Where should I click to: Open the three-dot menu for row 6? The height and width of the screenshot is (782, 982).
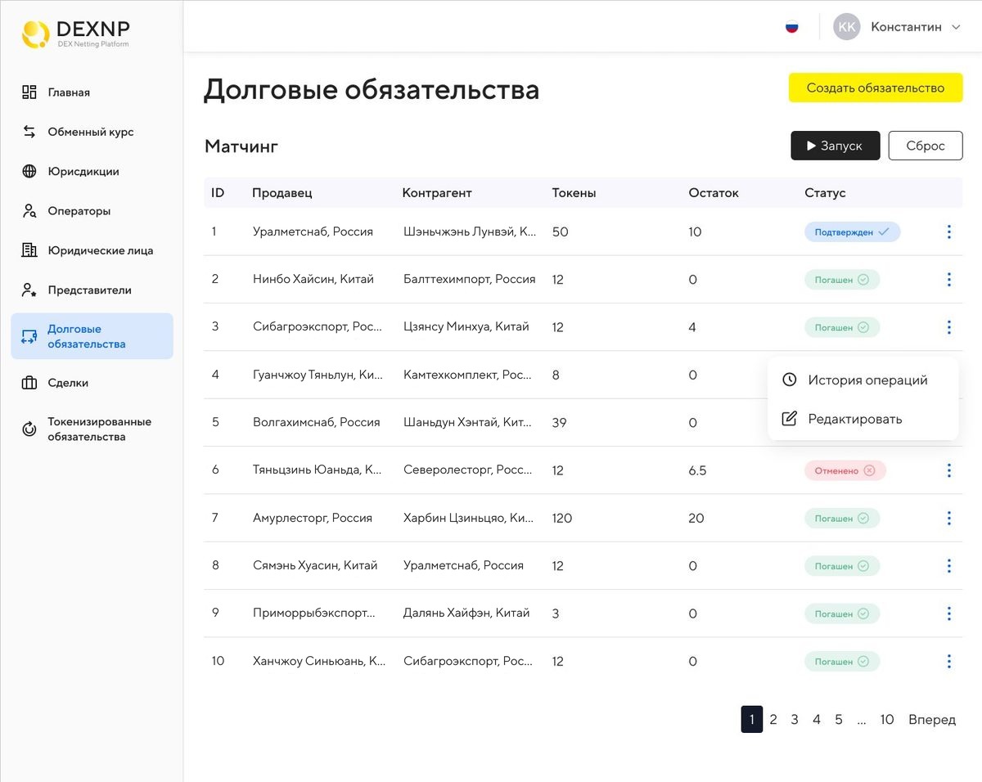948,470
